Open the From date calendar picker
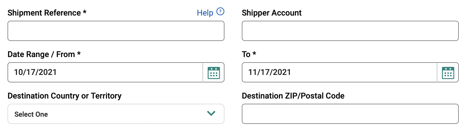The height and width of the screenshot is (136, 468). 214,73
